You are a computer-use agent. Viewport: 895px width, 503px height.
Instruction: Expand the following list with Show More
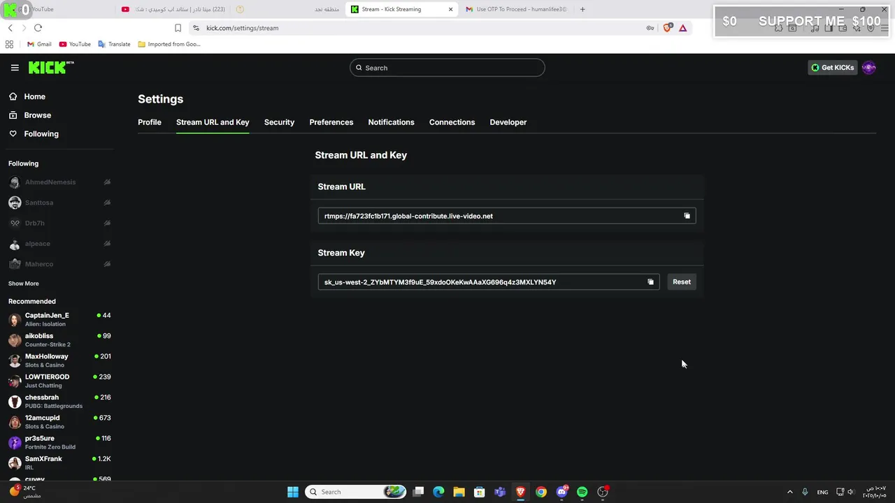click(x=24, y=284)
